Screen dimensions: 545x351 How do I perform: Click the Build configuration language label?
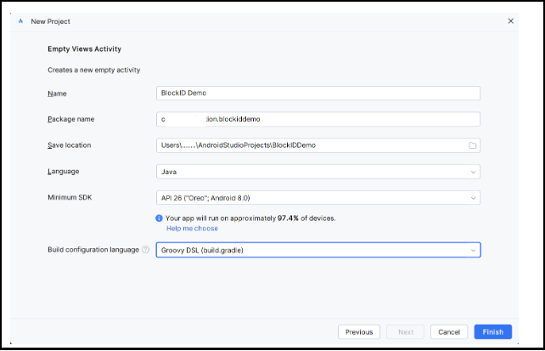[x=93, y=250]
